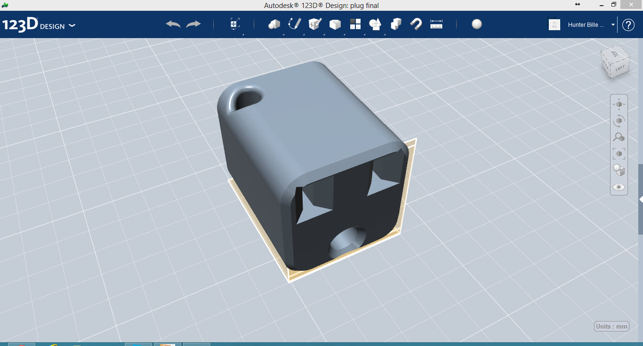Click the Units : mm button

coord(611,327)
